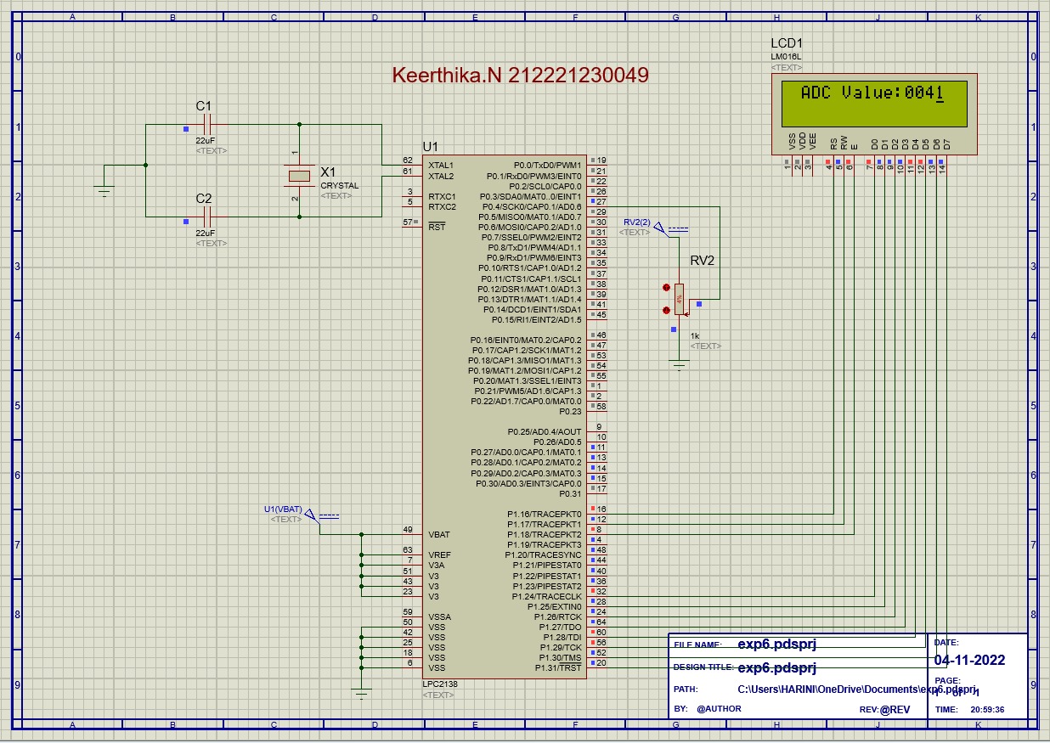Click the heading Keerthika.N 212221230049
This screenshot has width=1050, height=743.
coord(520,75)
